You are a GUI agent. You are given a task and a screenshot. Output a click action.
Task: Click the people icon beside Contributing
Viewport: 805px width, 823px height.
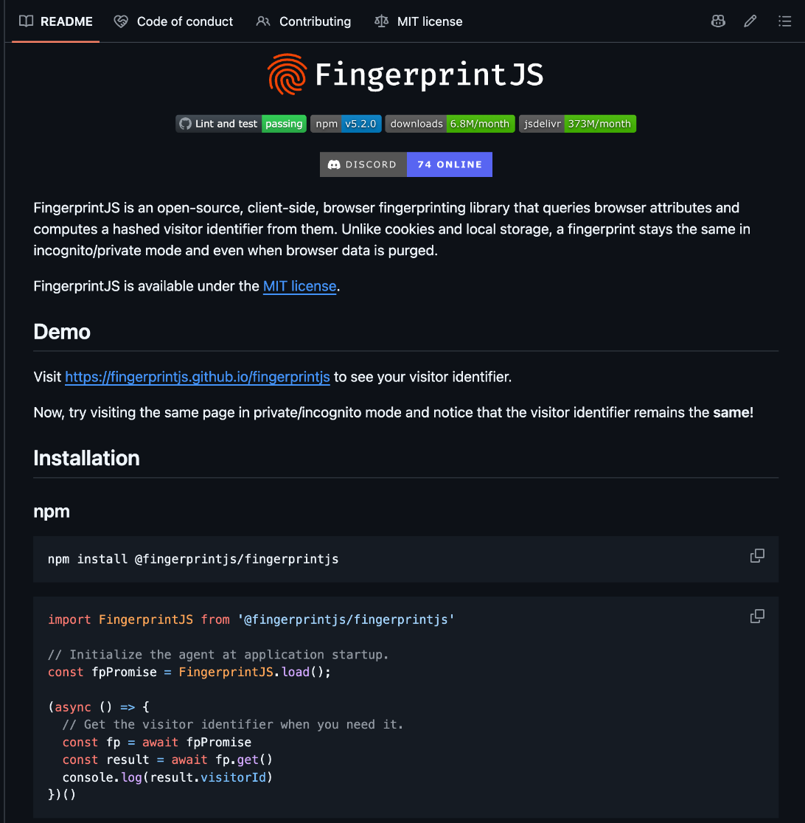pos(263,21)
